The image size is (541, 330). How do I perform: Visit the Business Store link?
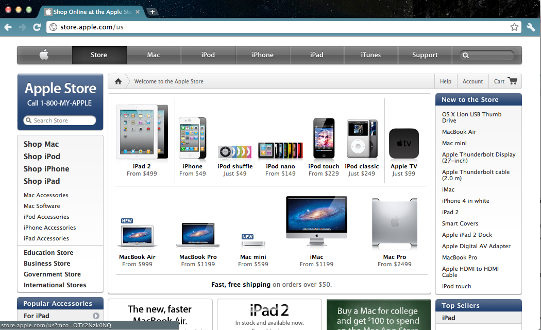(47, 264)
